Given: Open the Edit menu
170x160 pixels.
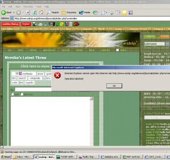Looking at the screenshot, I should pyautogui.click(x=10, y=6).
